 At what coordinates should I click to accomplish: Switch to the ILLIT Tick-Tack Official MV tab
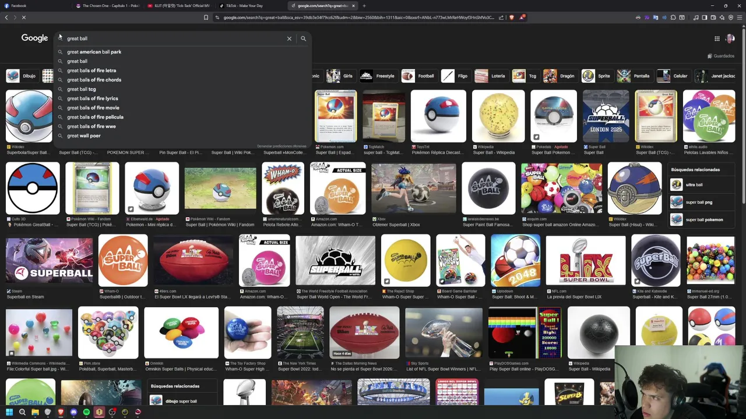pos(179,6)
